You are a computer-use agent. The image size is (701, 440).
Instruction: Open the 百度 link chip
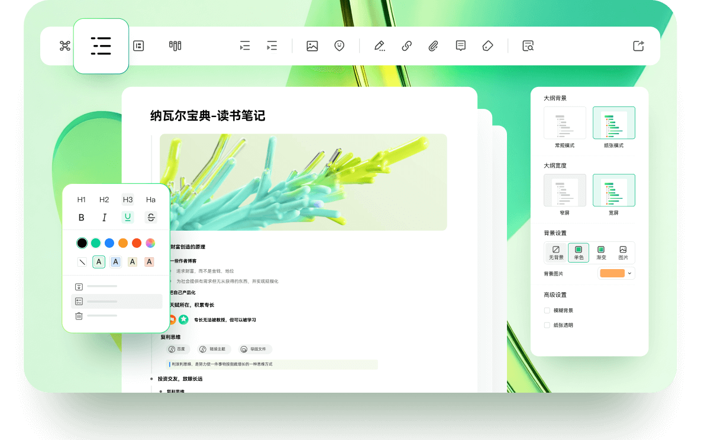pos(177,350)
